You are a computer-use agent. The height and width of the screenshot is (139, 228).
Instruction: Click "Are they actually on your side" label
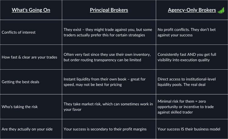pyautogui.click(x=27, y=129)
